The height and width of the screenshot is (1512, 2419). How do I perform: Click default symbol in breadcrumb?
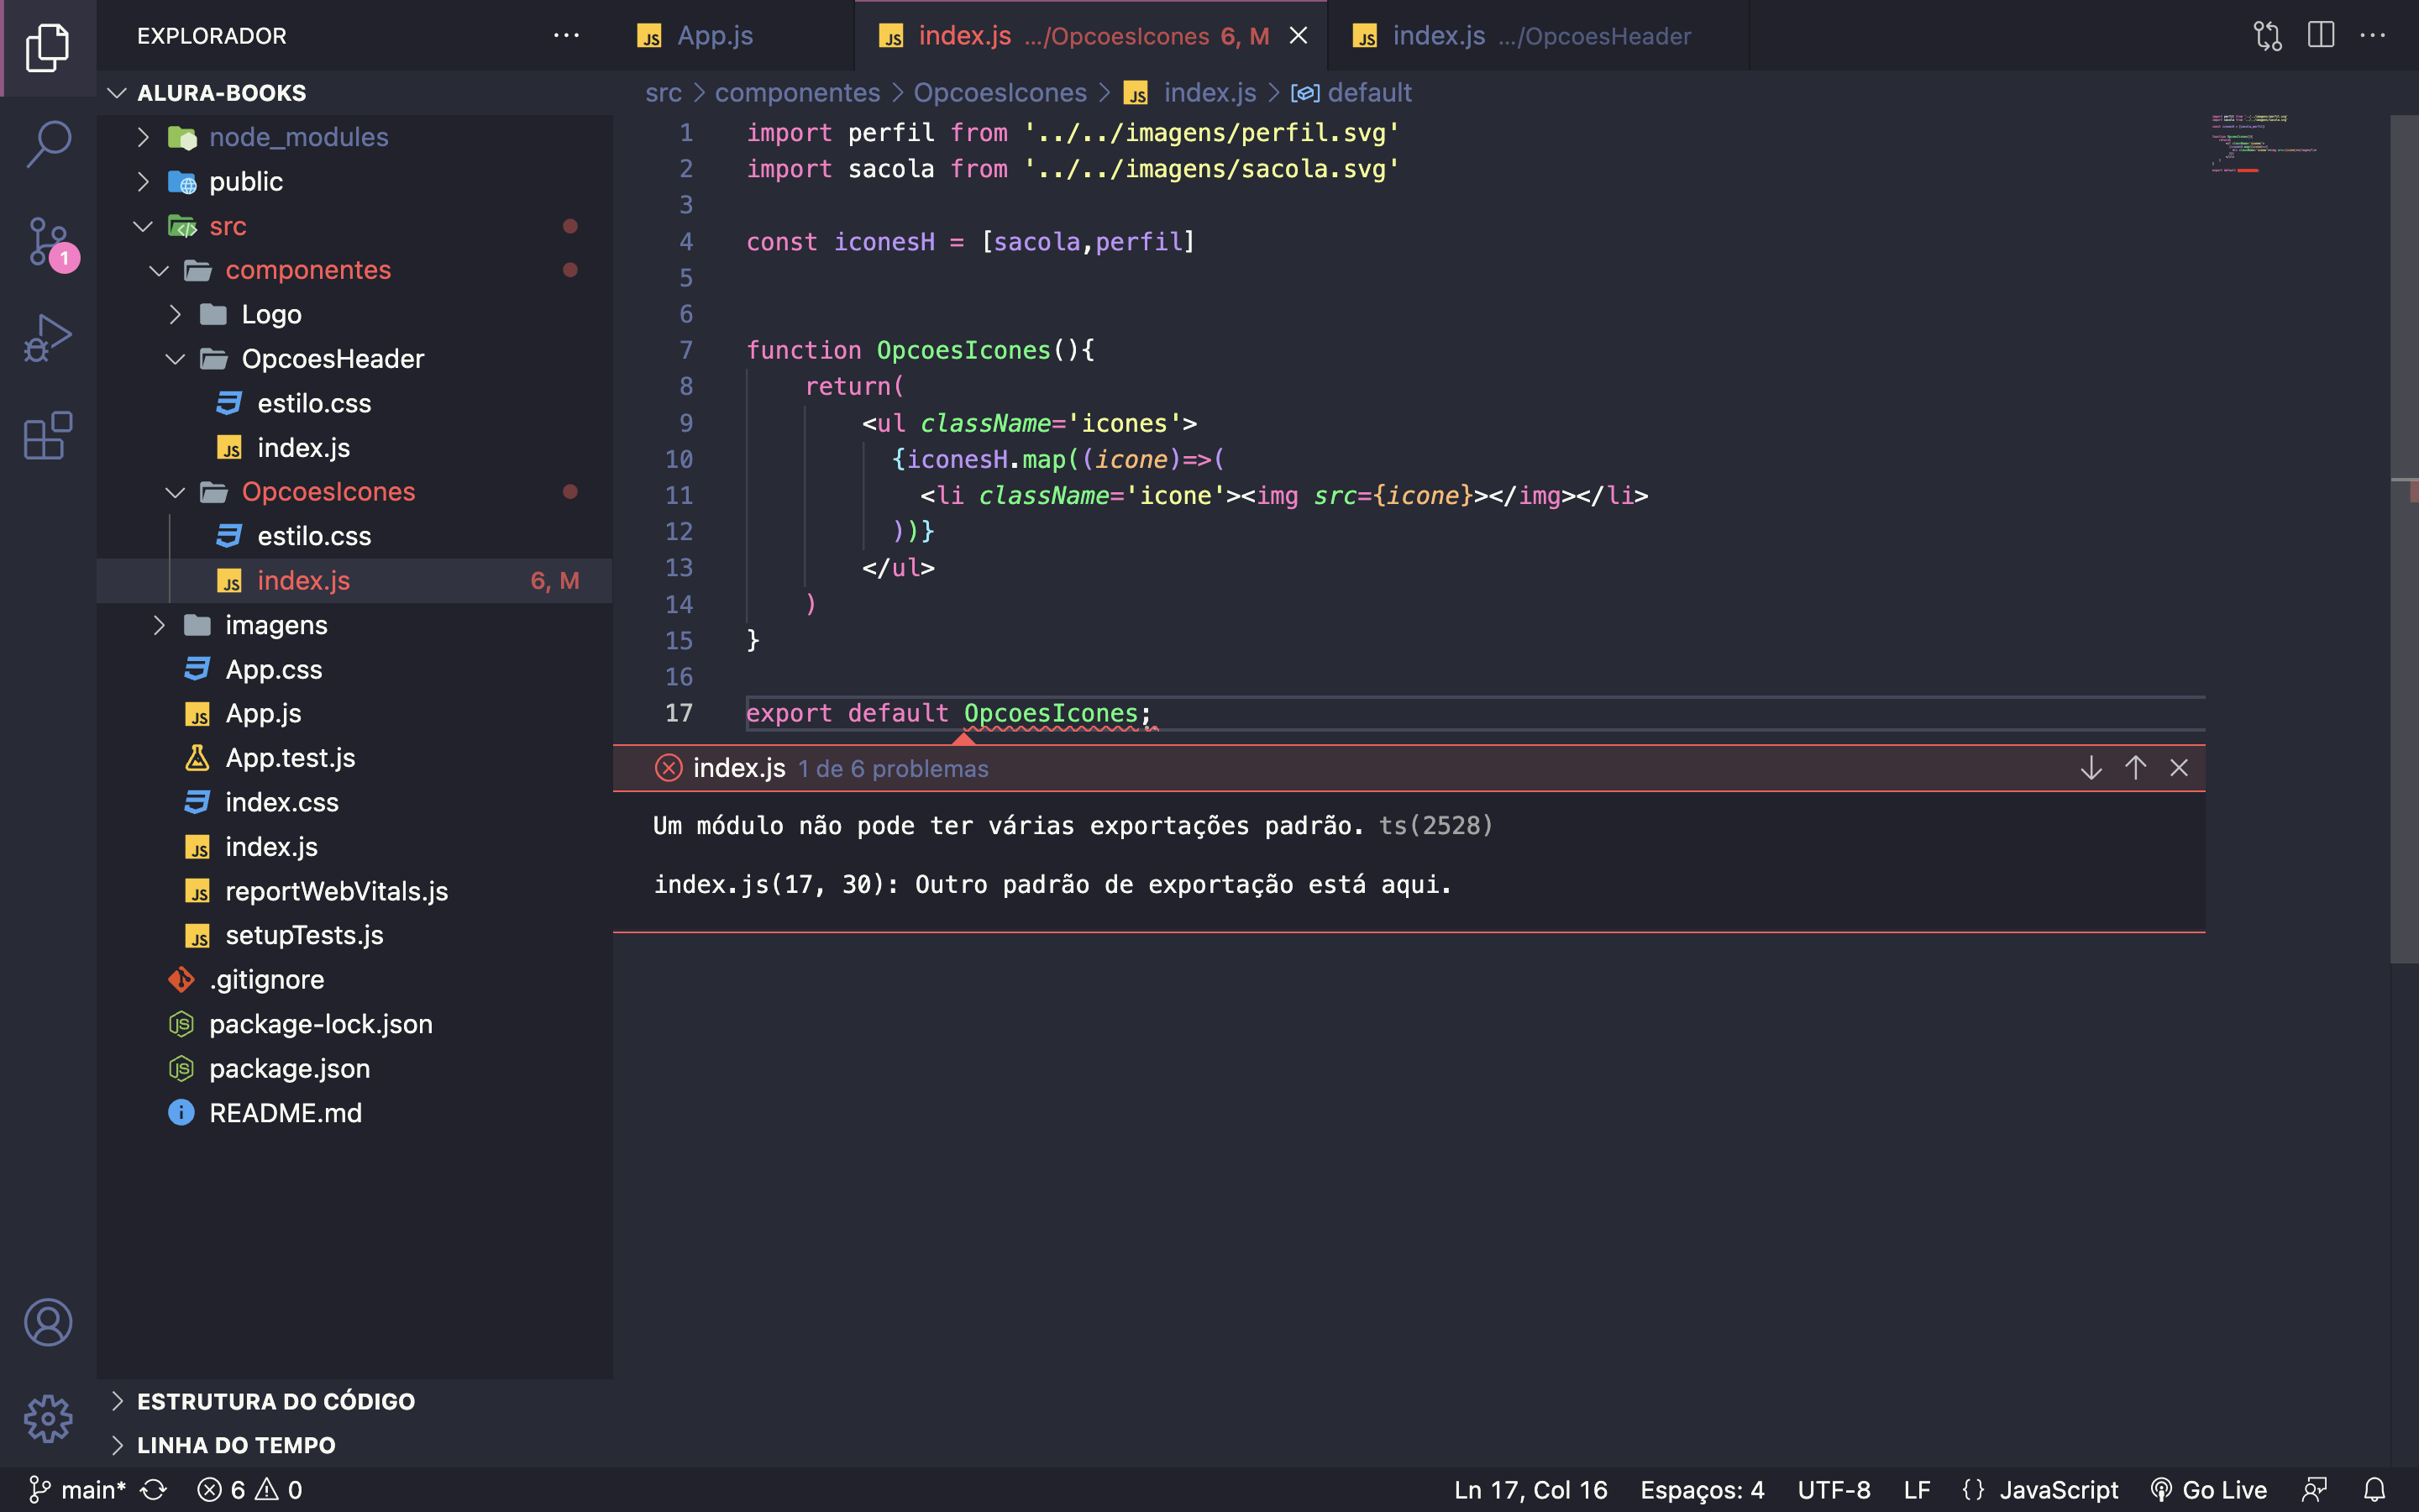tap(1352, 93)
